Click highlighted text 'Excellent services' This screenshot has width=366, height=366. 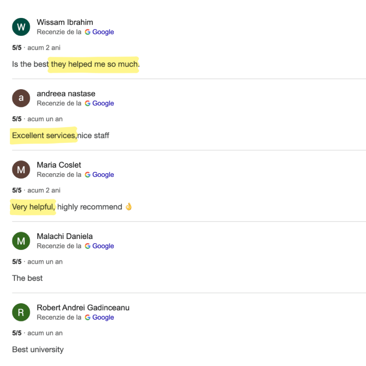[x=43, y=136]
